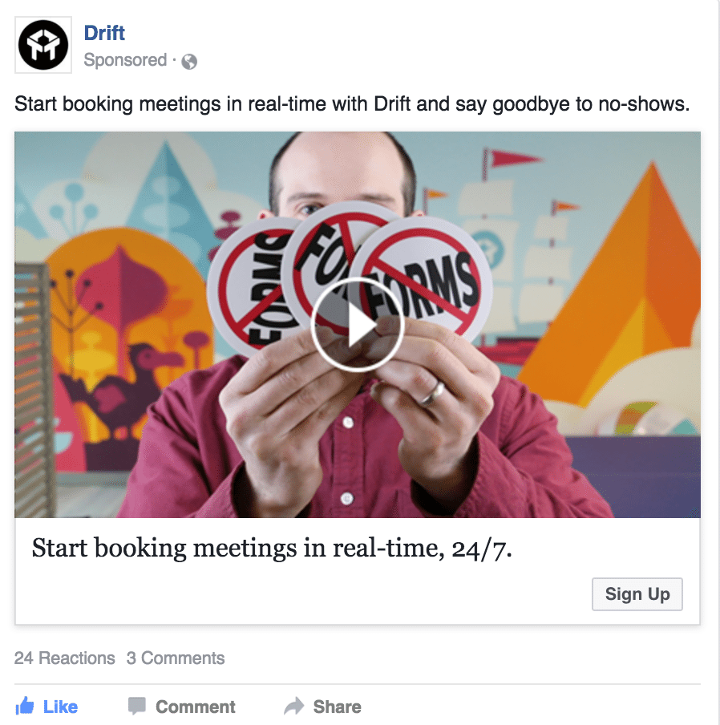Play the video with the circular play button
The image size is (720, 725).
358,325
